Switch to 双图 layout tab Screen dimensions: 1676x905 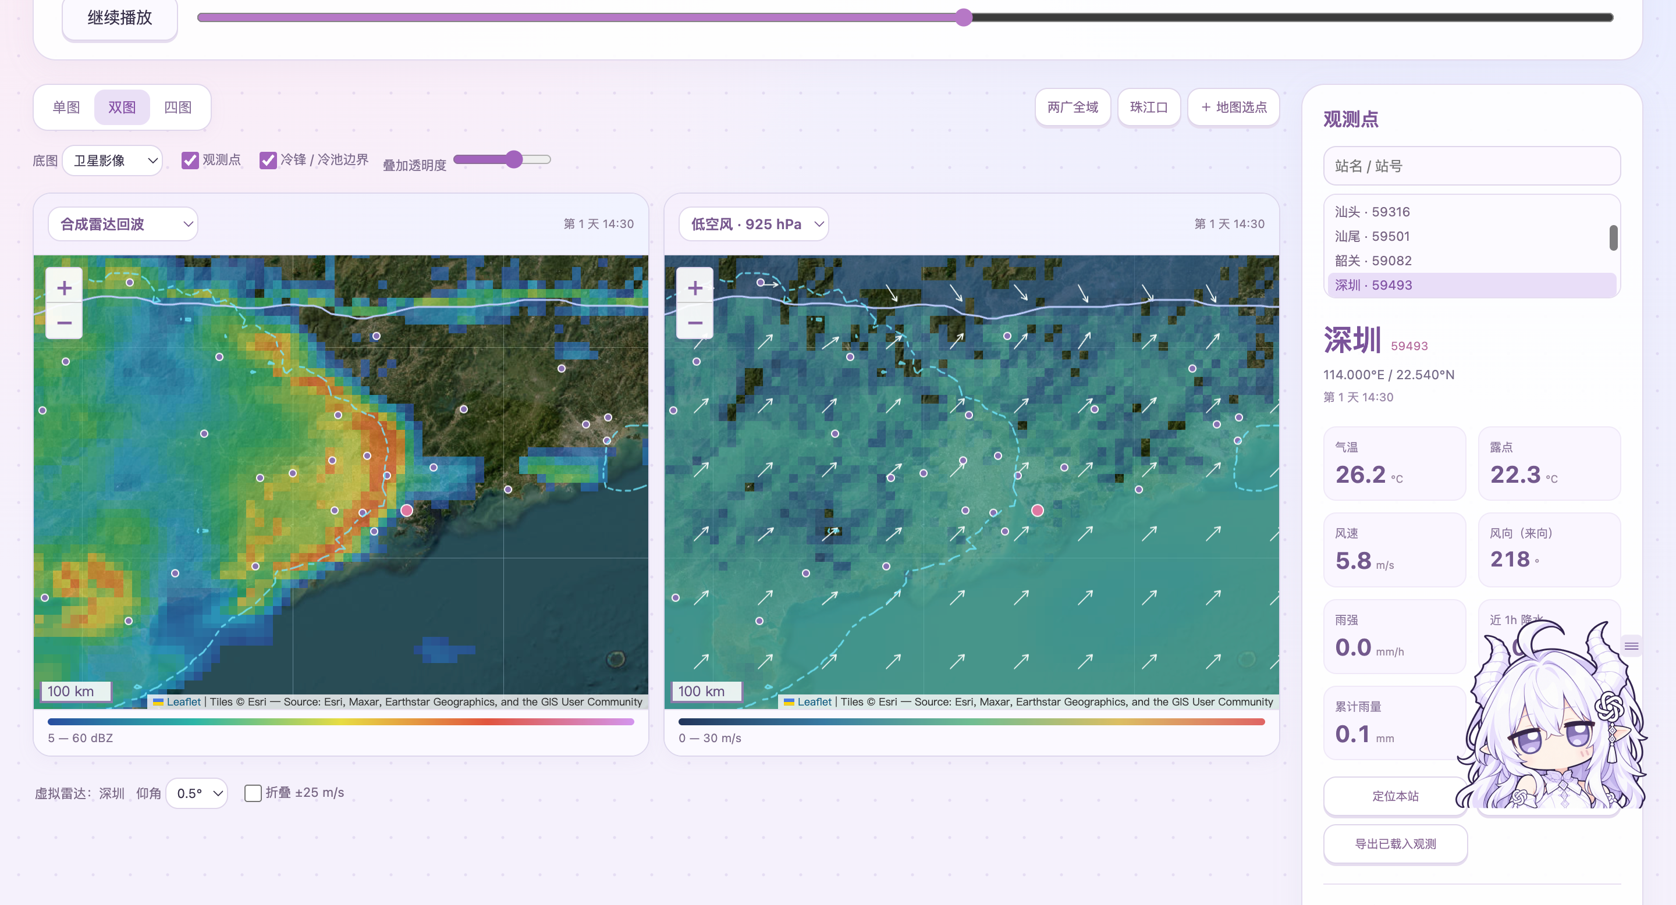click(x=122, y=107)
